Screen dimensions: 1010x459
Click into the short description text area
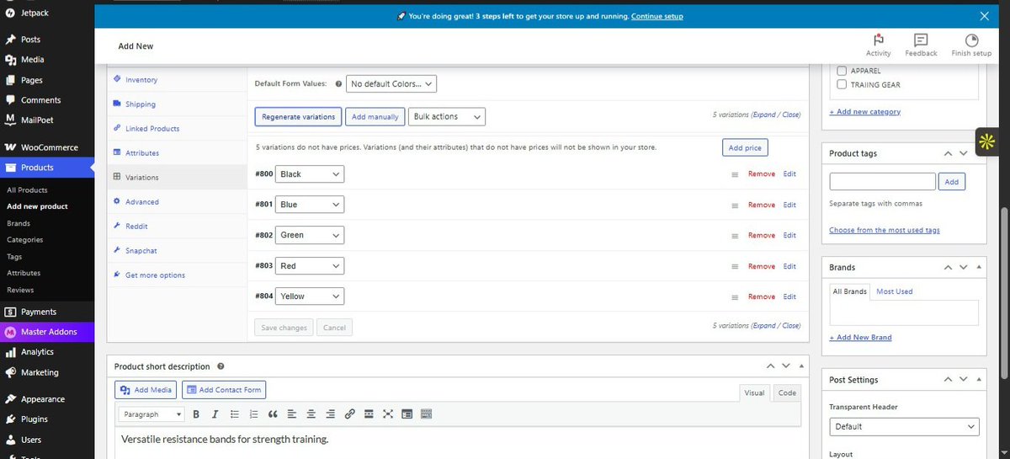(457, 443)
